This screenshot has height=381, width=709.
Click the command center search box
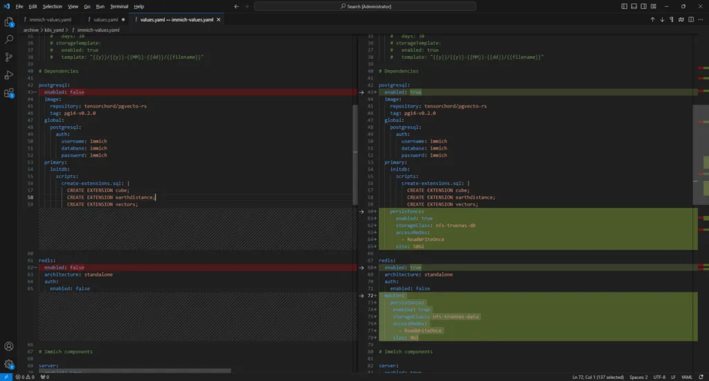coord(368,6)
